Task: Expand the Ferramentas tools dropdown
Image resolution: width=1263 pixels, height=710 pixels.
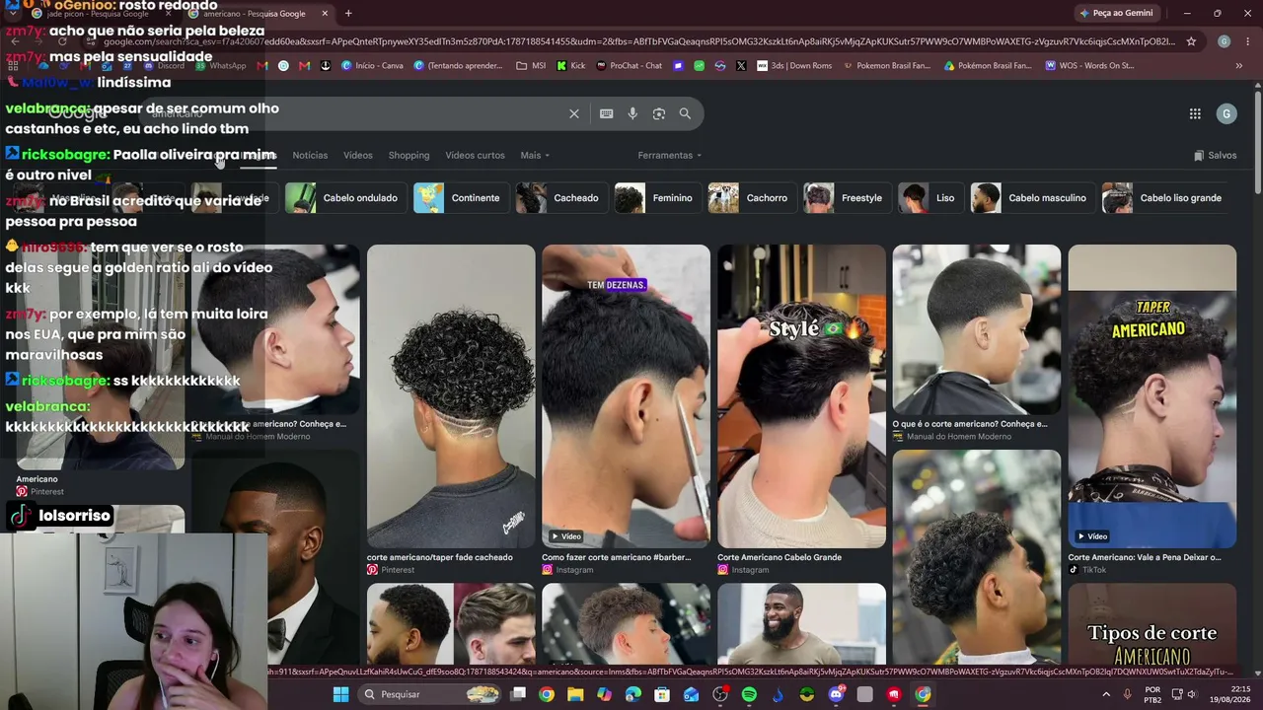Action: pyautogui.click(x=669, y=155)
